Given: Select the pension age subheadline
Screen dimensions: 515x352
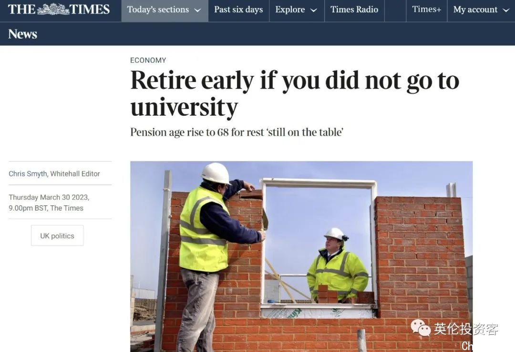Looking at the screenshot, I should click(x=237, y=132).
